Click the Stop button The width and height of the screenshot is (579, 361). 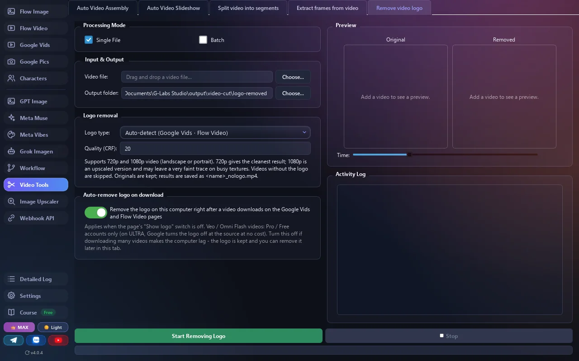(x=449, y=336)
